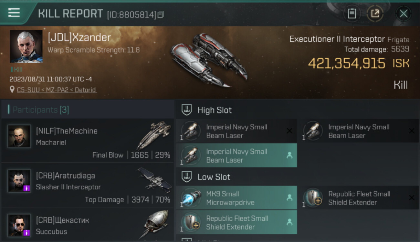Collapse the Low Slot section
Viewport: 420px width, 242px height.
298,177
